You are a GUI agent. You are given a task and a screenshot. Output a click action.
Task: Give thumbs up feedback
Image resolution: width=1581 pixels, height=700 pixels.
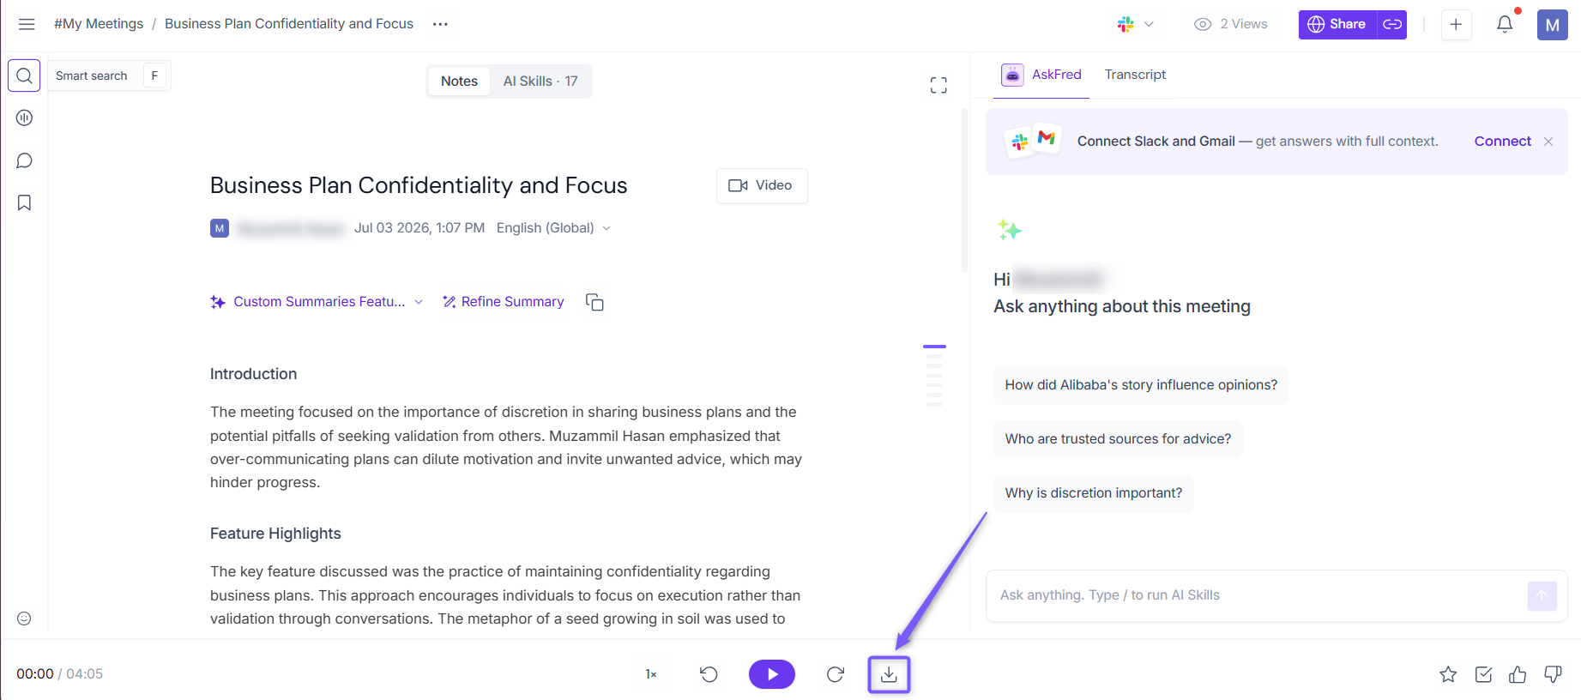pyautogui.click(x=1518, y=674)
